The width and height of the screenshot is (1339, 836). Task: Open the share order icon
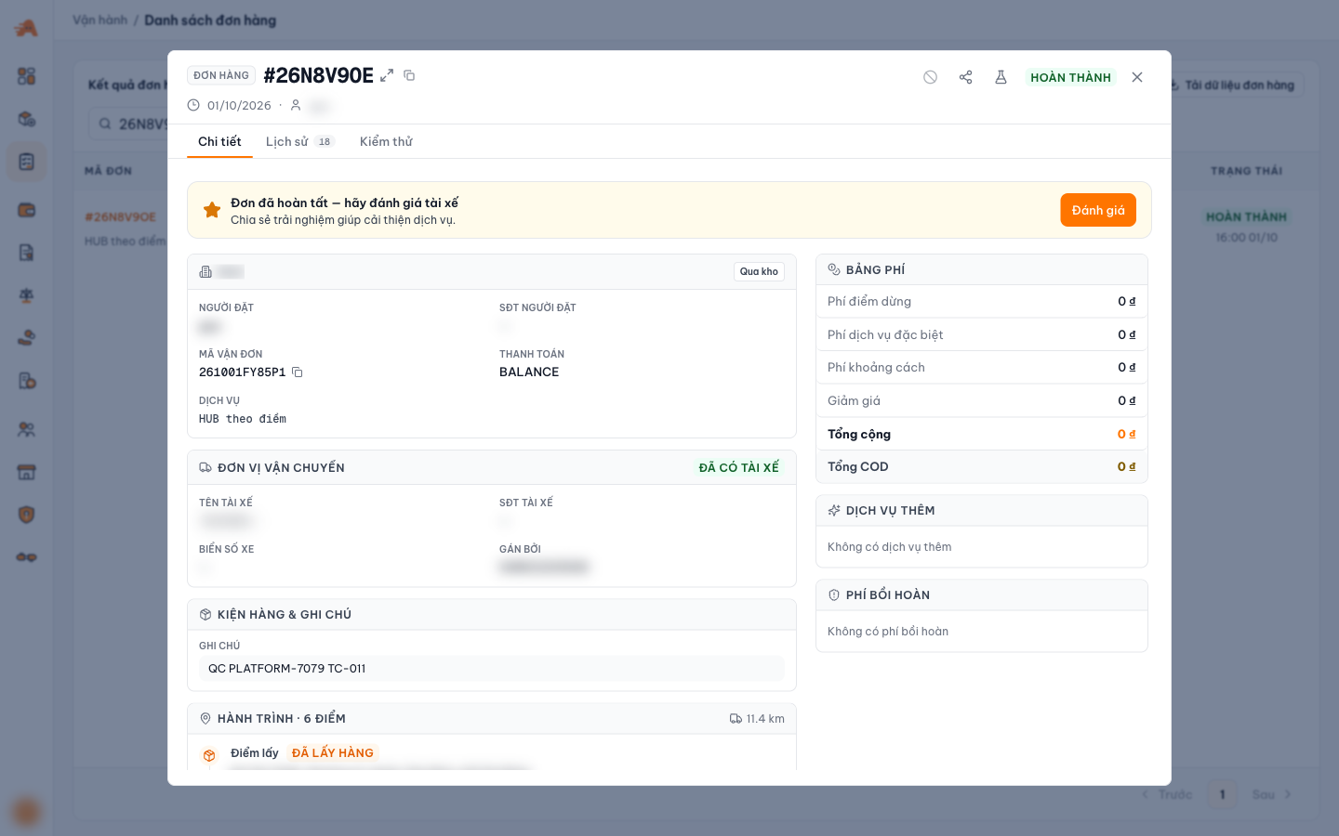tap(965, 77)
